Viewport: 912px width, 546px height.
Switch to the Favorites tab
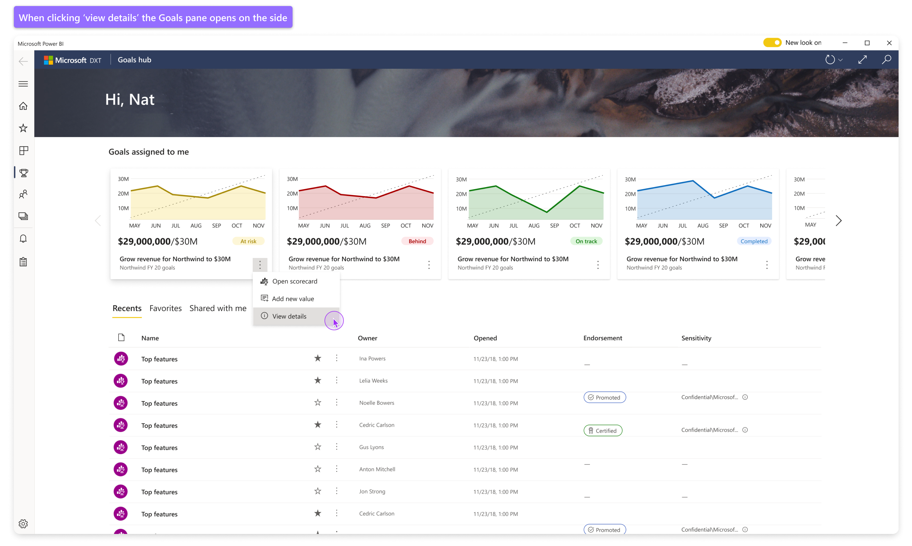[x=165, y=308]
